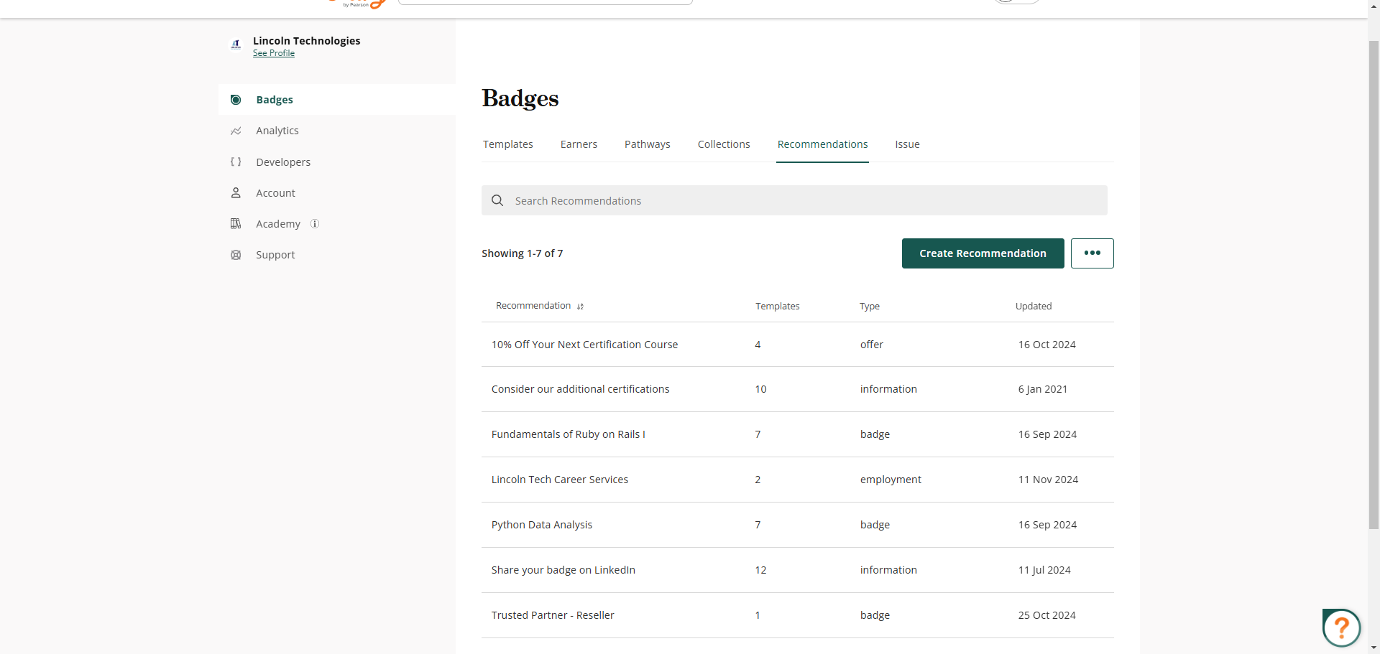
Task: Click the Account person icon
Action: [236, 193]
